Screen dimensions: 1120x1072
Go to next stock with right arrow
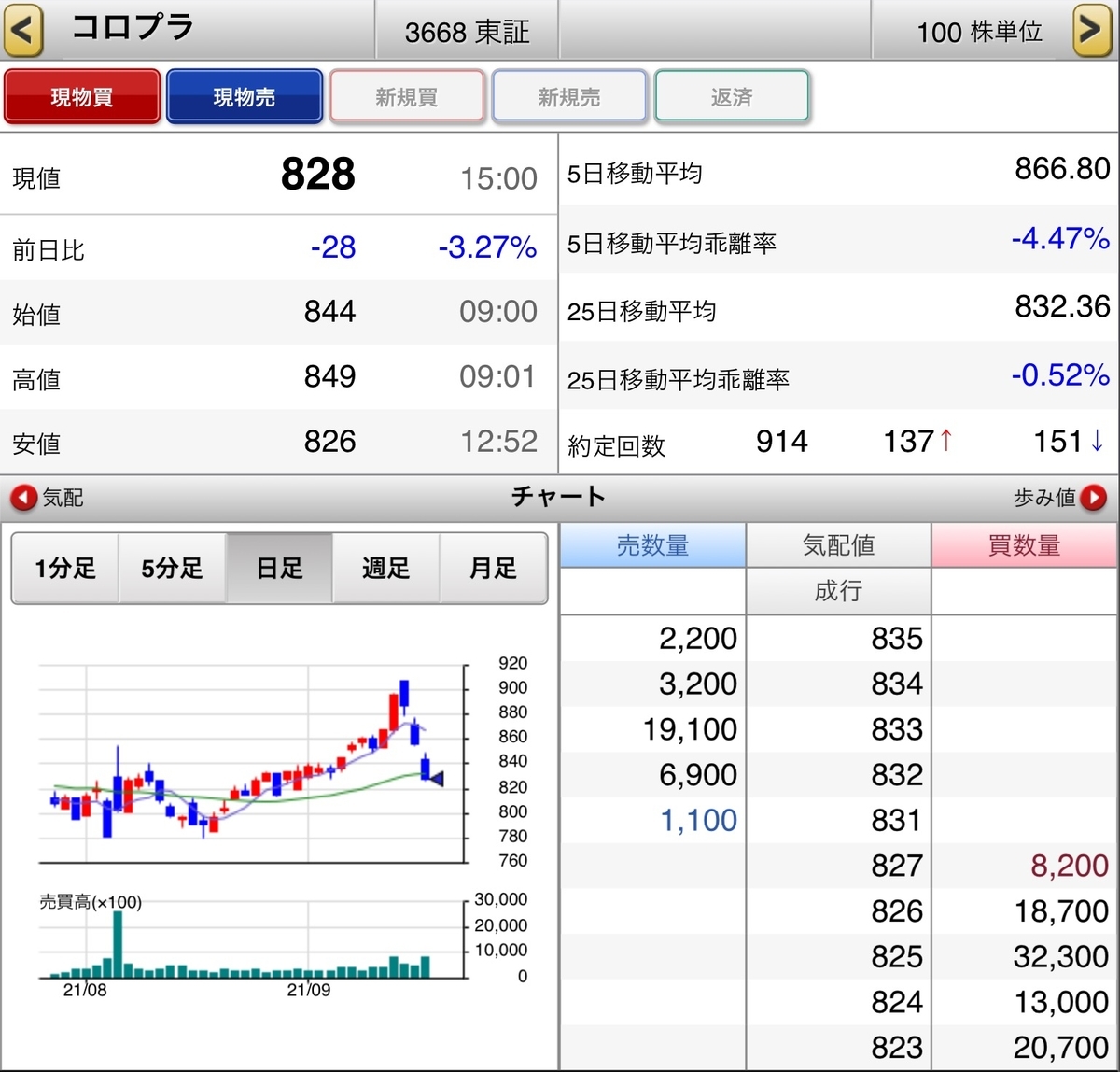pos(1091,30)
